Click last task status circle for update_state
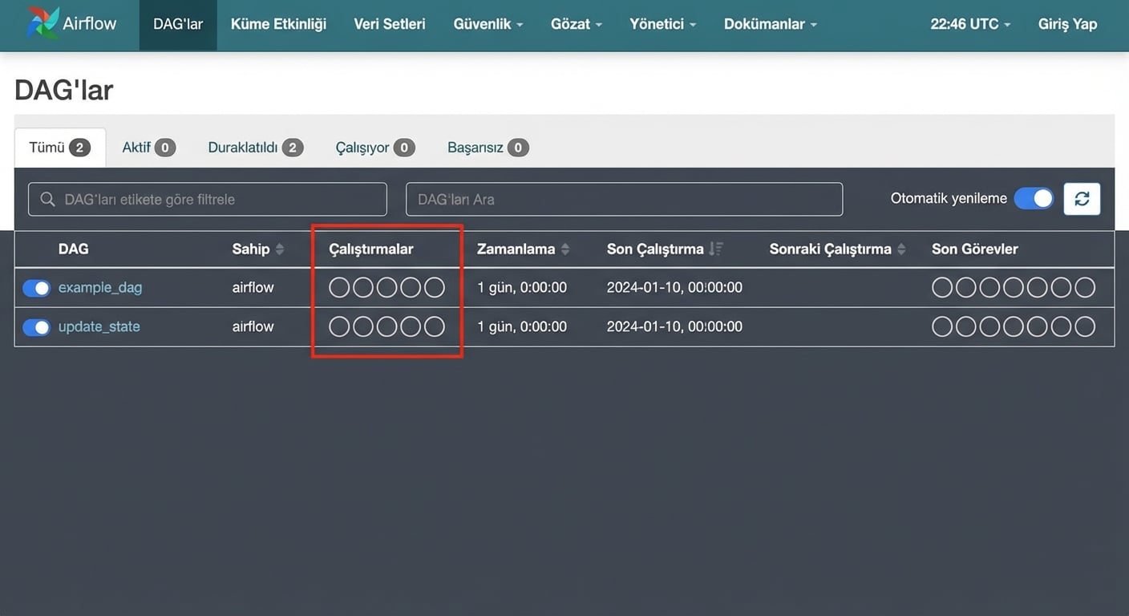 (1085, 326)
